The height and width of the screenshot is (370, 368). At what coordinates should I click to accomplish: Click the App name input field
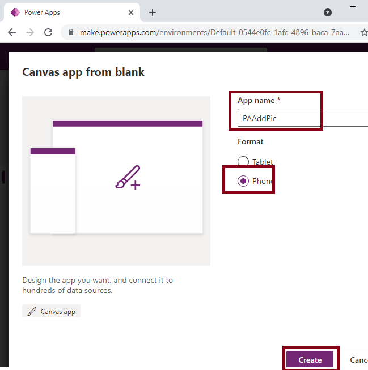pos(303,118)
